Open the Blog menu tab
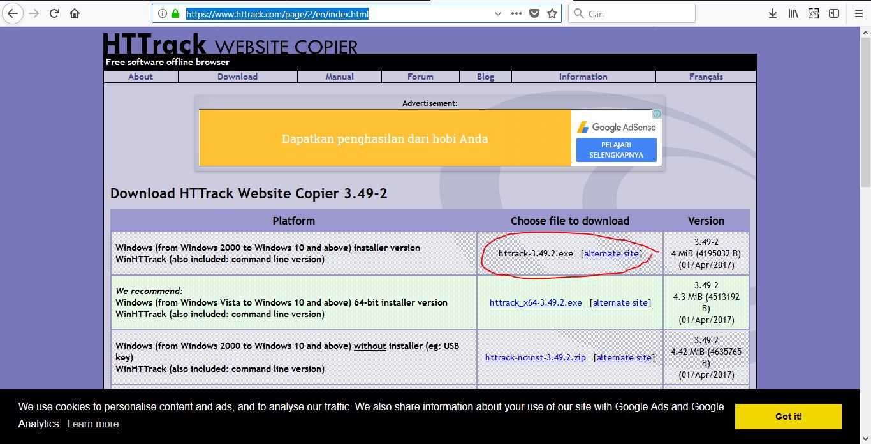The image size is (871, 444). [486, 77]
